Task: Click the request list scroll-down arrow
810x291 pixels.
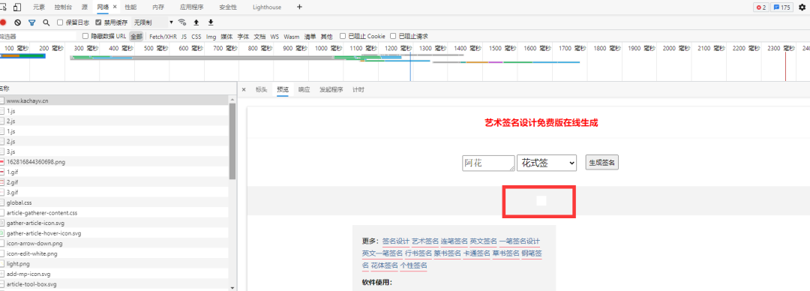Action: [232, 287]
